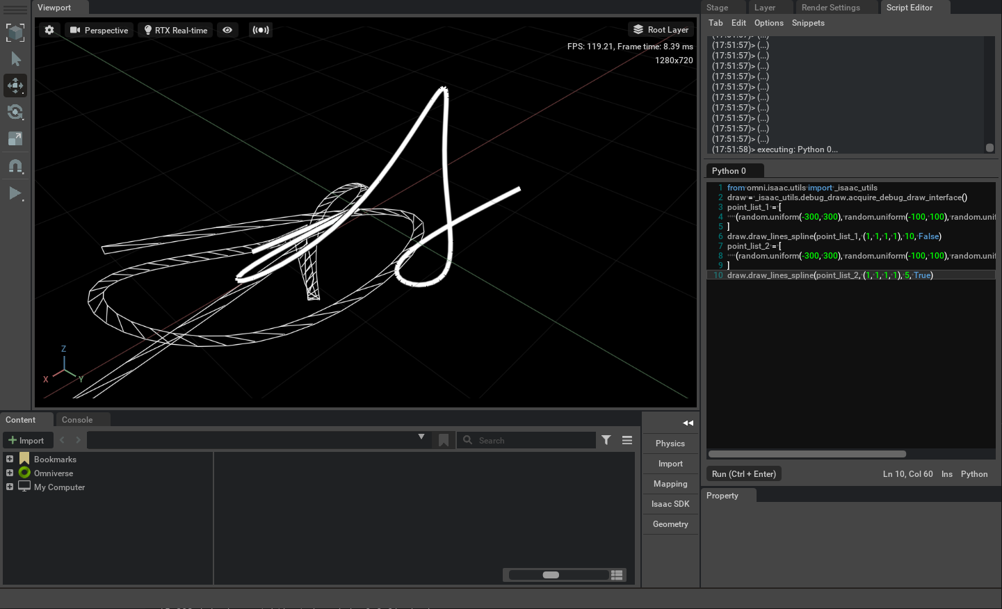Screen dimensions: 1002x609
Task: Click the viewport selection mode cube icon
Action: pyautogui.click(x=15, y=33)
